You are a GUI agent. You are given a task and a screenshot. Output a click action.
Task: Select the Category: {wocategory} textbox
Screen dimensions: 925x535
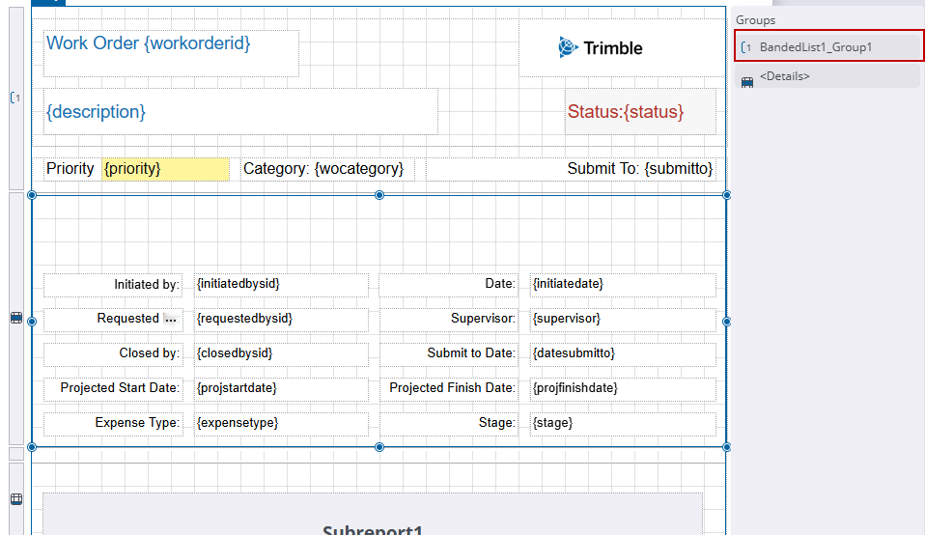tap(324, 169)
